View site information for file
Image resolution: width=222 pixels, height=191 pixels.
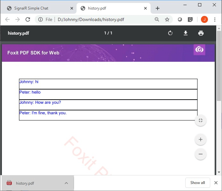(41, 19)
